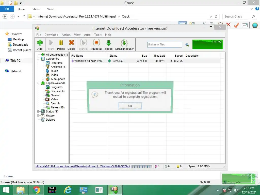Open the address bar history dropdown
The height and width of the screenshot is (195, 260).
click(x=210, y=17)
